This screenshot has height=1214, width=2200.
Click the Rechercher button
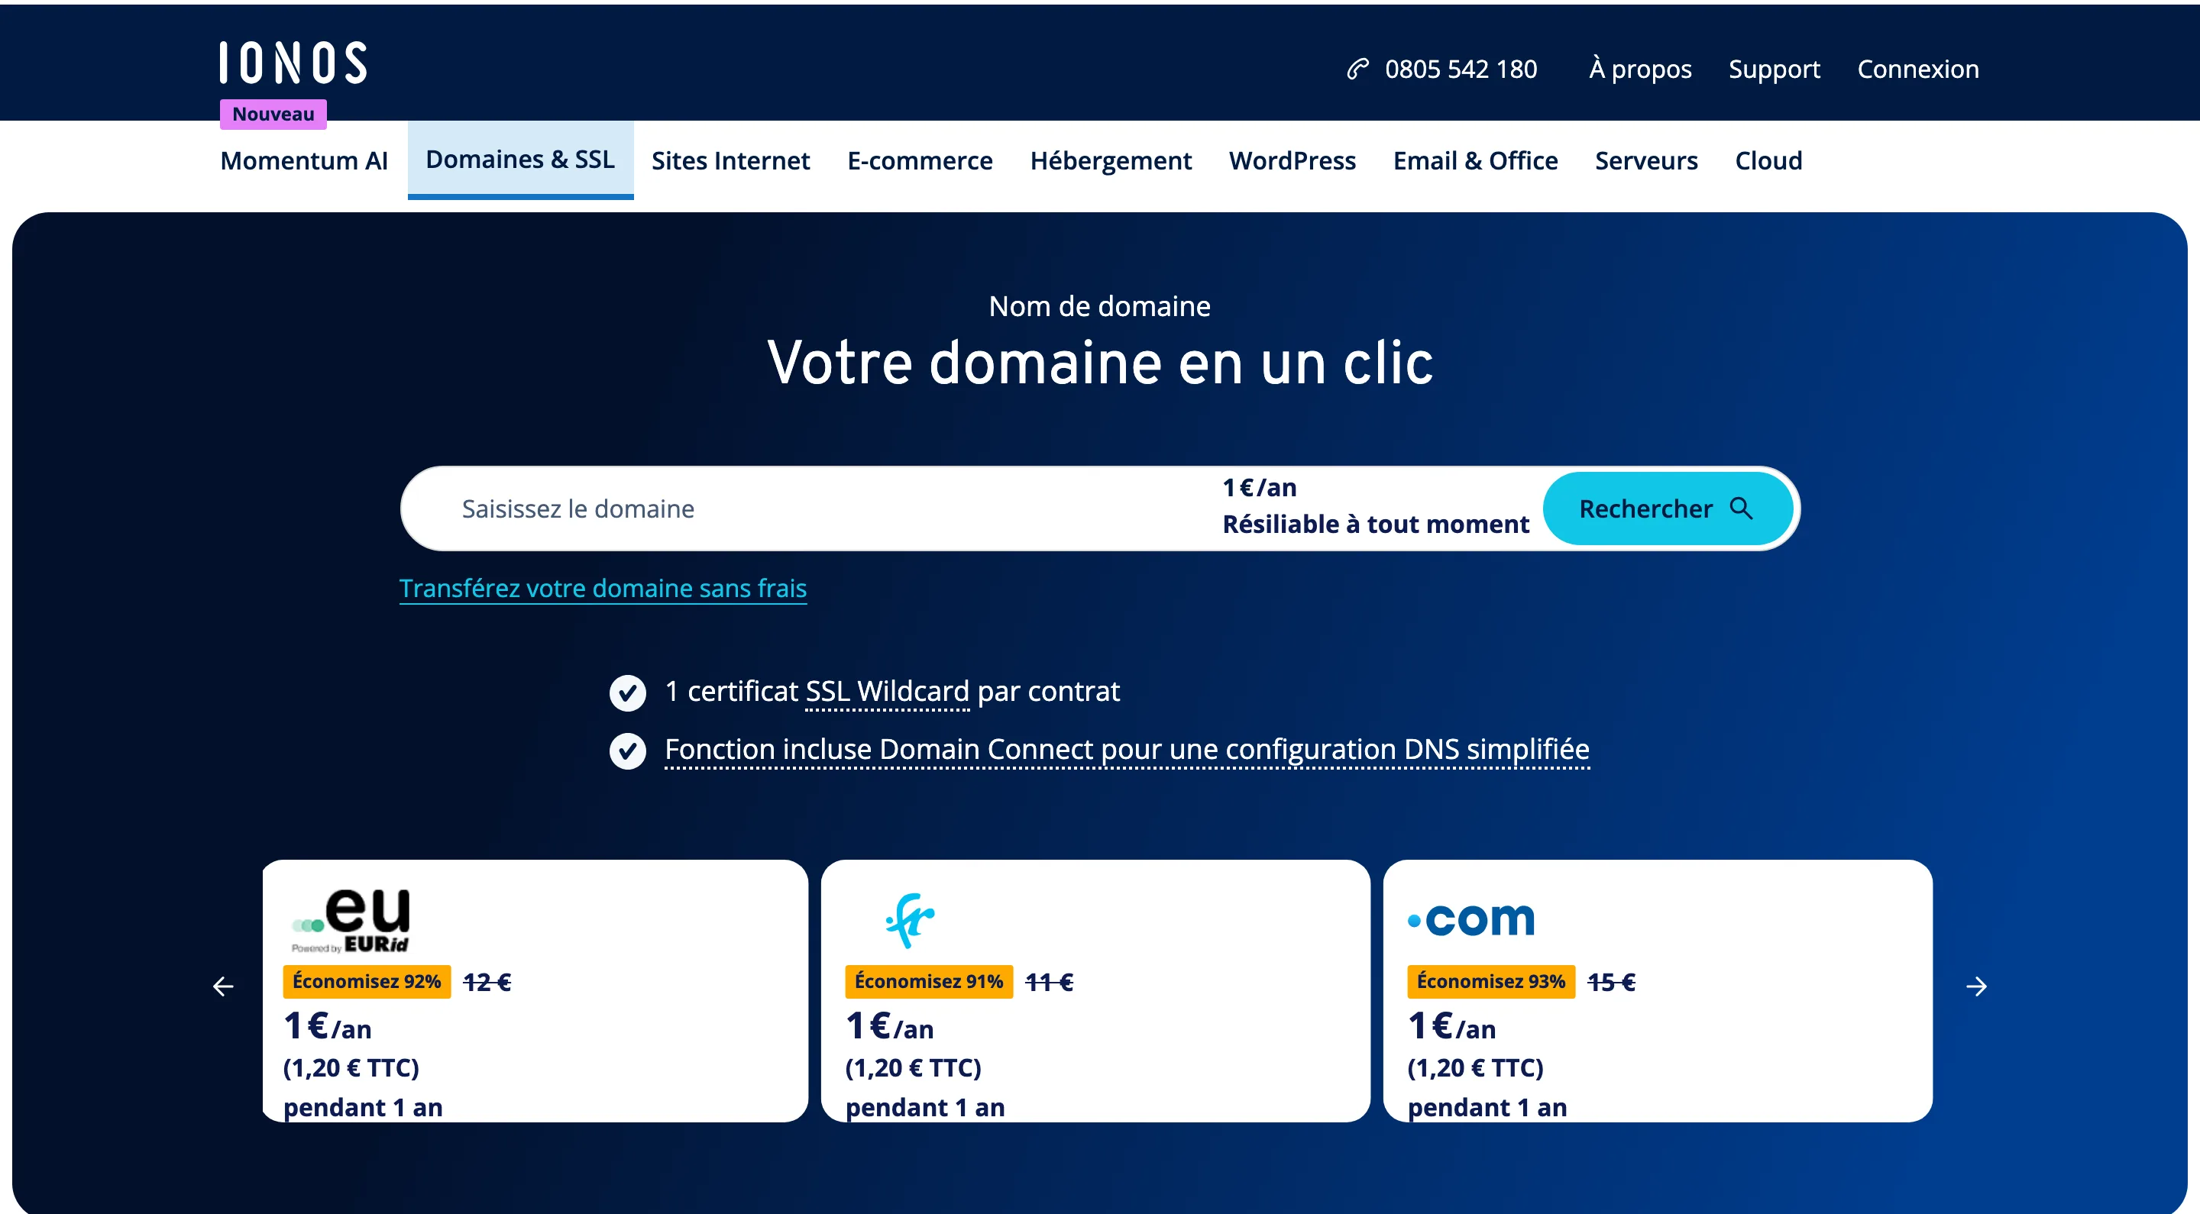coord(1667,509)
